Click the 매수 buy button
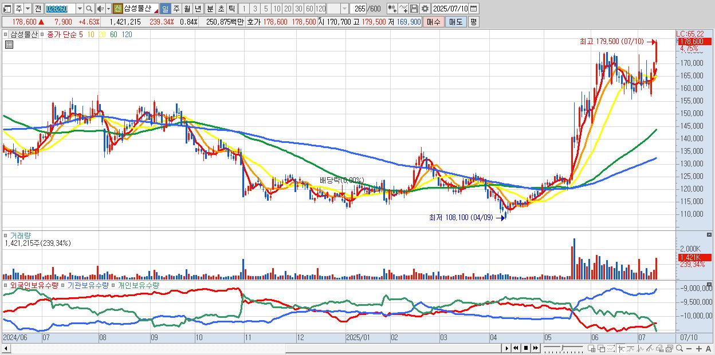 (434, 22)
